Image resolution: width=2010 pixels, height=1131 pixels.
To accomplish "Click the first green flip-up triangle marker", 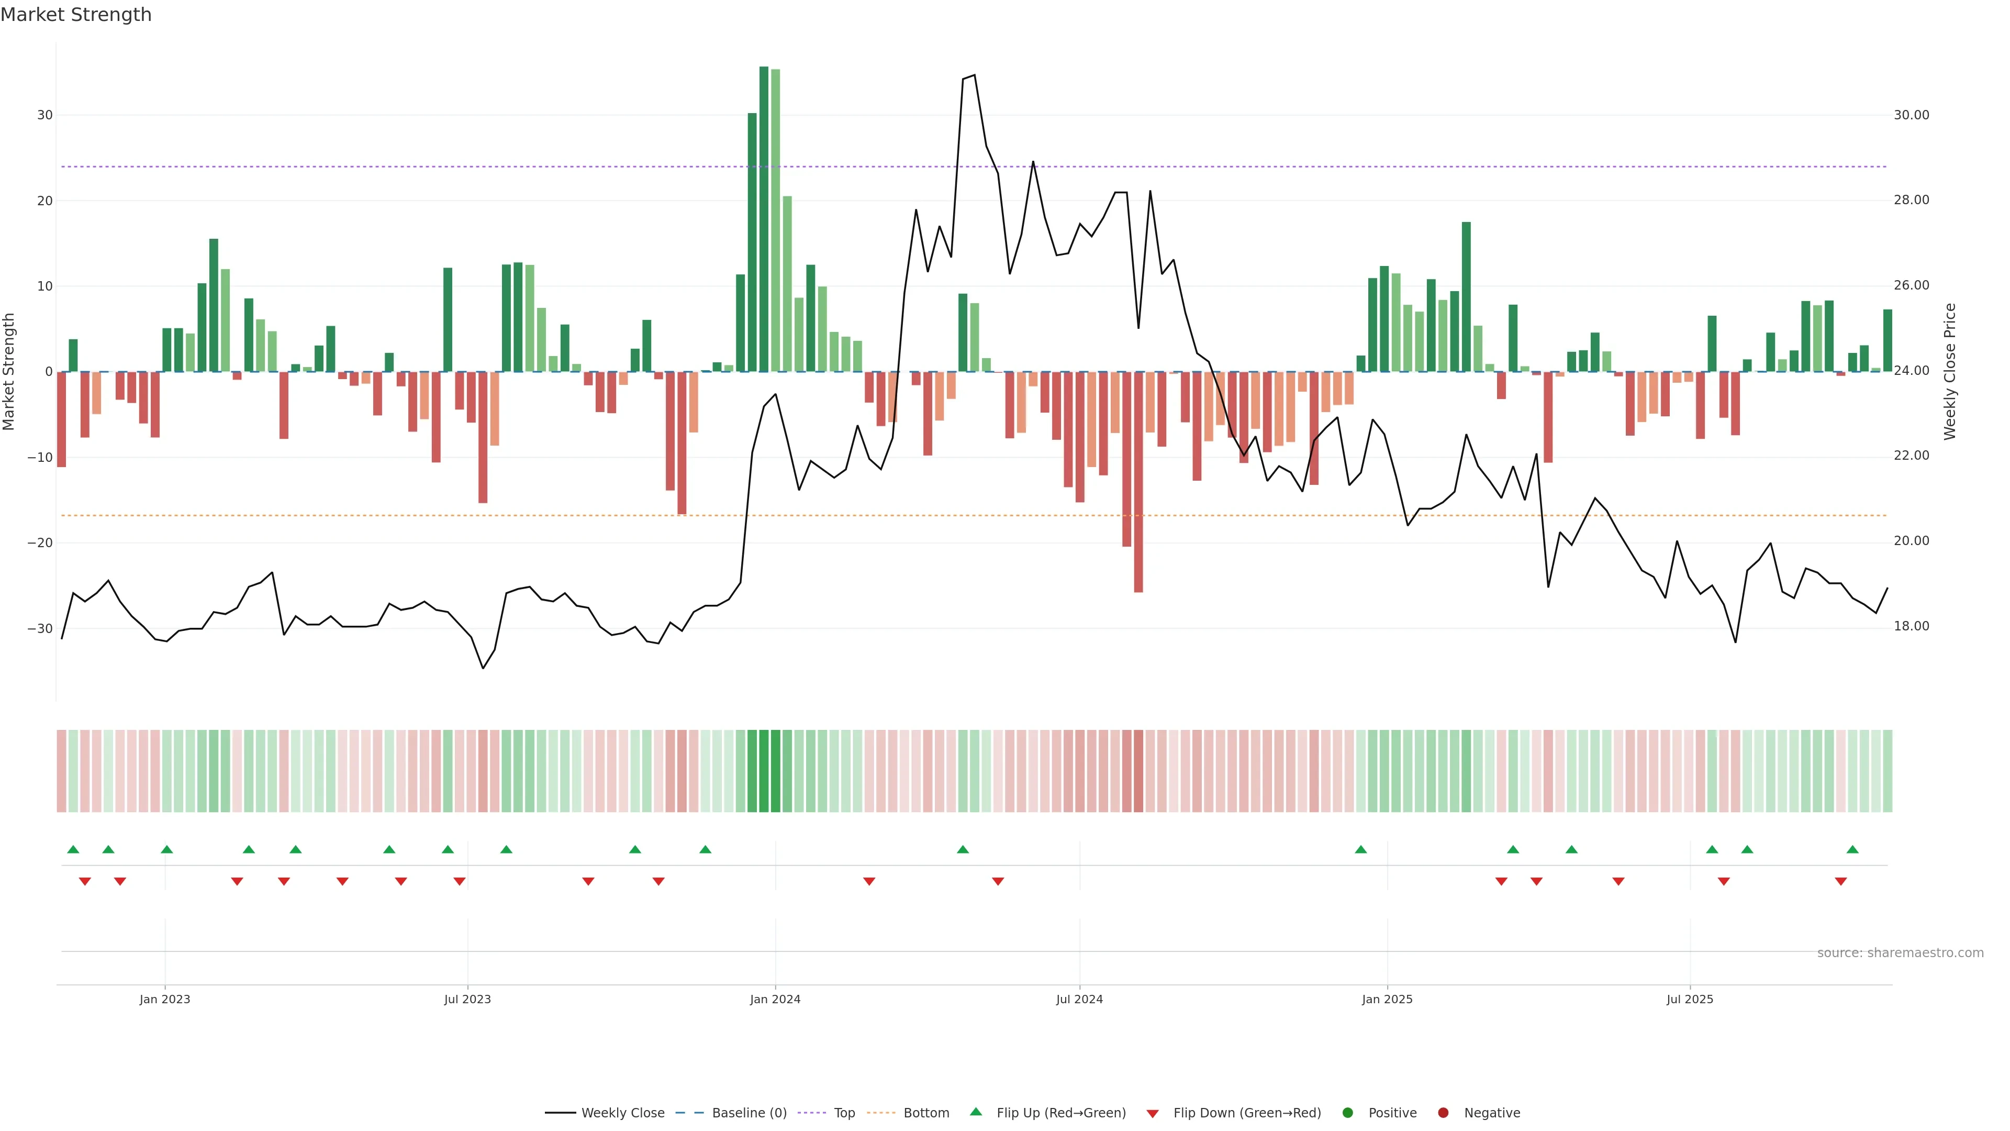I will pos(73,849).
